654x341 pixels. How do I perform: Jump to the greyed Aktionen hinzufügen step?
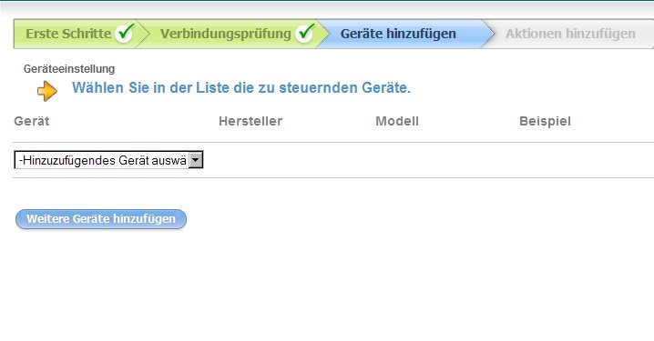(x=570, y=34)
